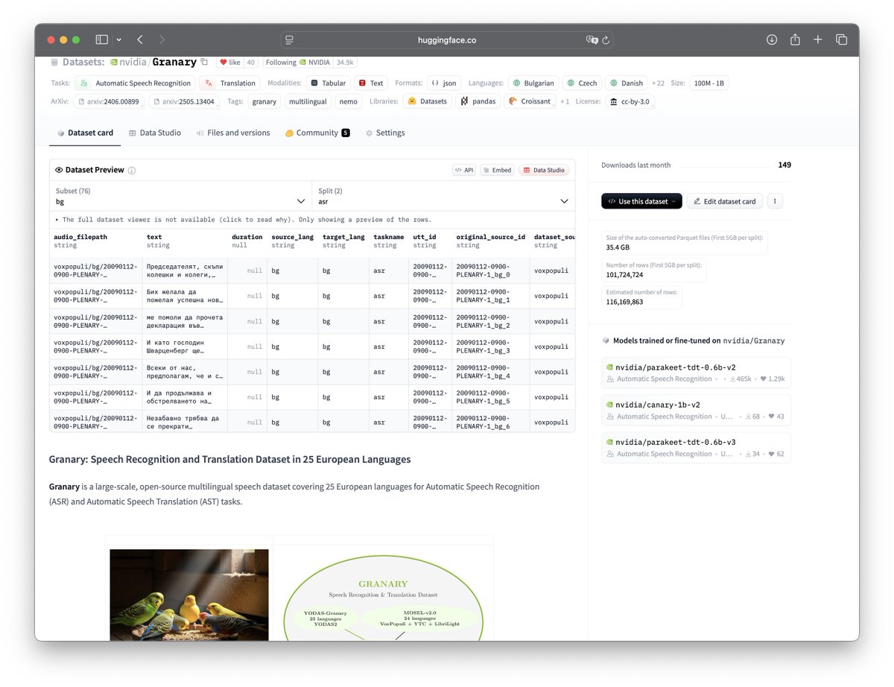Viewport: 894px width, 687px height.
Task: Click the Dataset Preview info icon
Action: 132,171
